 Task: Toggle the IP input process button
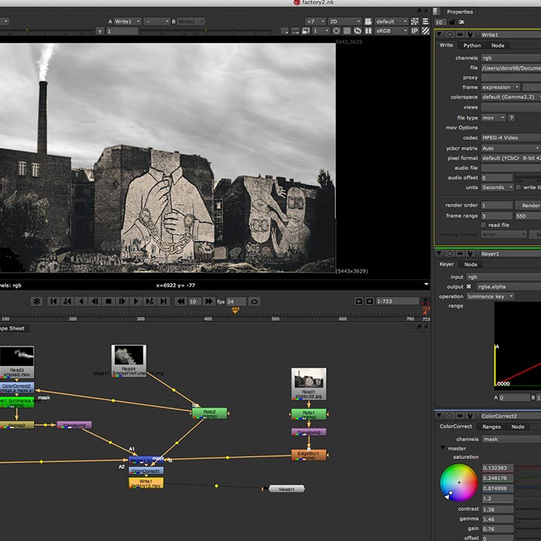pyautogui.click(x=415, y=31)
